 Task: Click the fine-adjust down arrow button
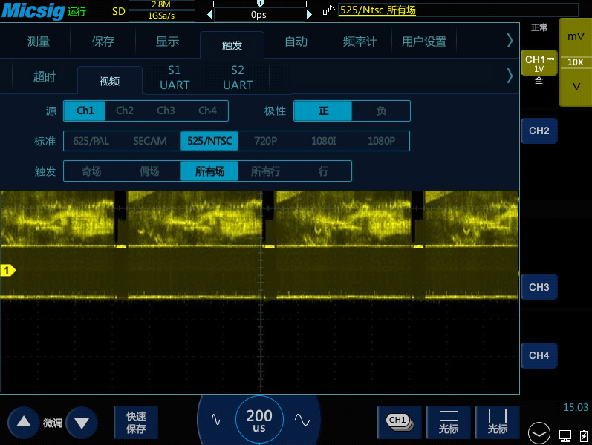coord(82,423)
